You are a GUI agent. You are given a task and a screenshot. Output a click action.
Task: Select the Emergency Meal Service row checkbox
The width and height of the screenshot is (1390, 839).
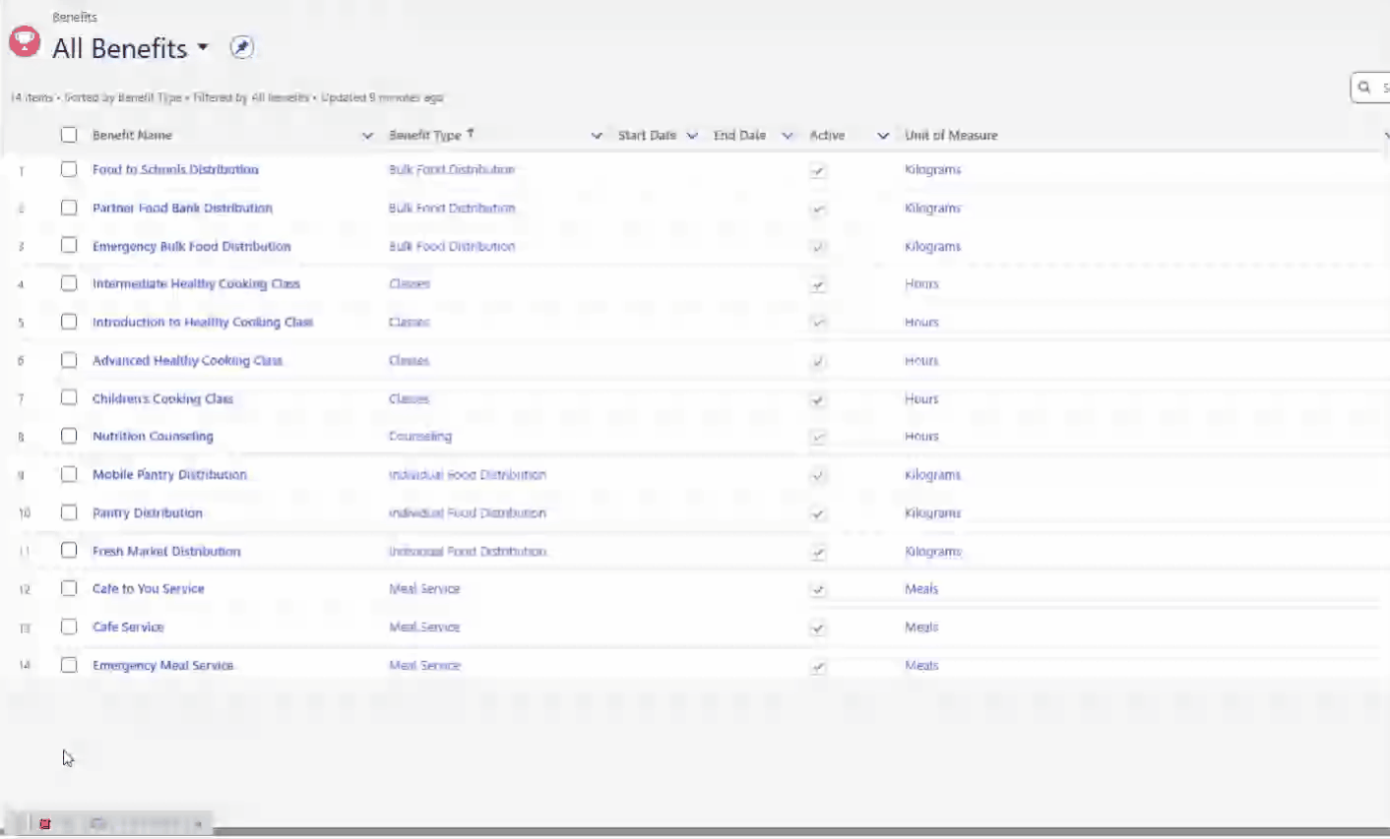pos(69,665)
